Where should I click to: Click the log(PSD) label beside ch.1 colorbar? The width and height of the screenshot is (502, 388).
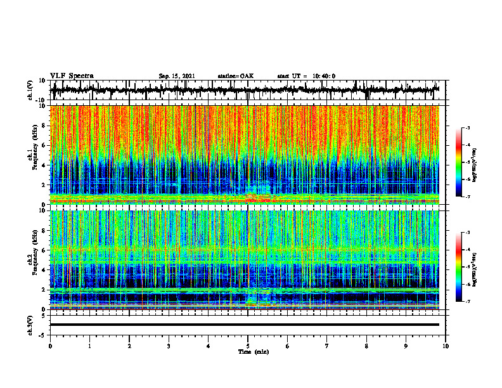(x=475, y=165)
